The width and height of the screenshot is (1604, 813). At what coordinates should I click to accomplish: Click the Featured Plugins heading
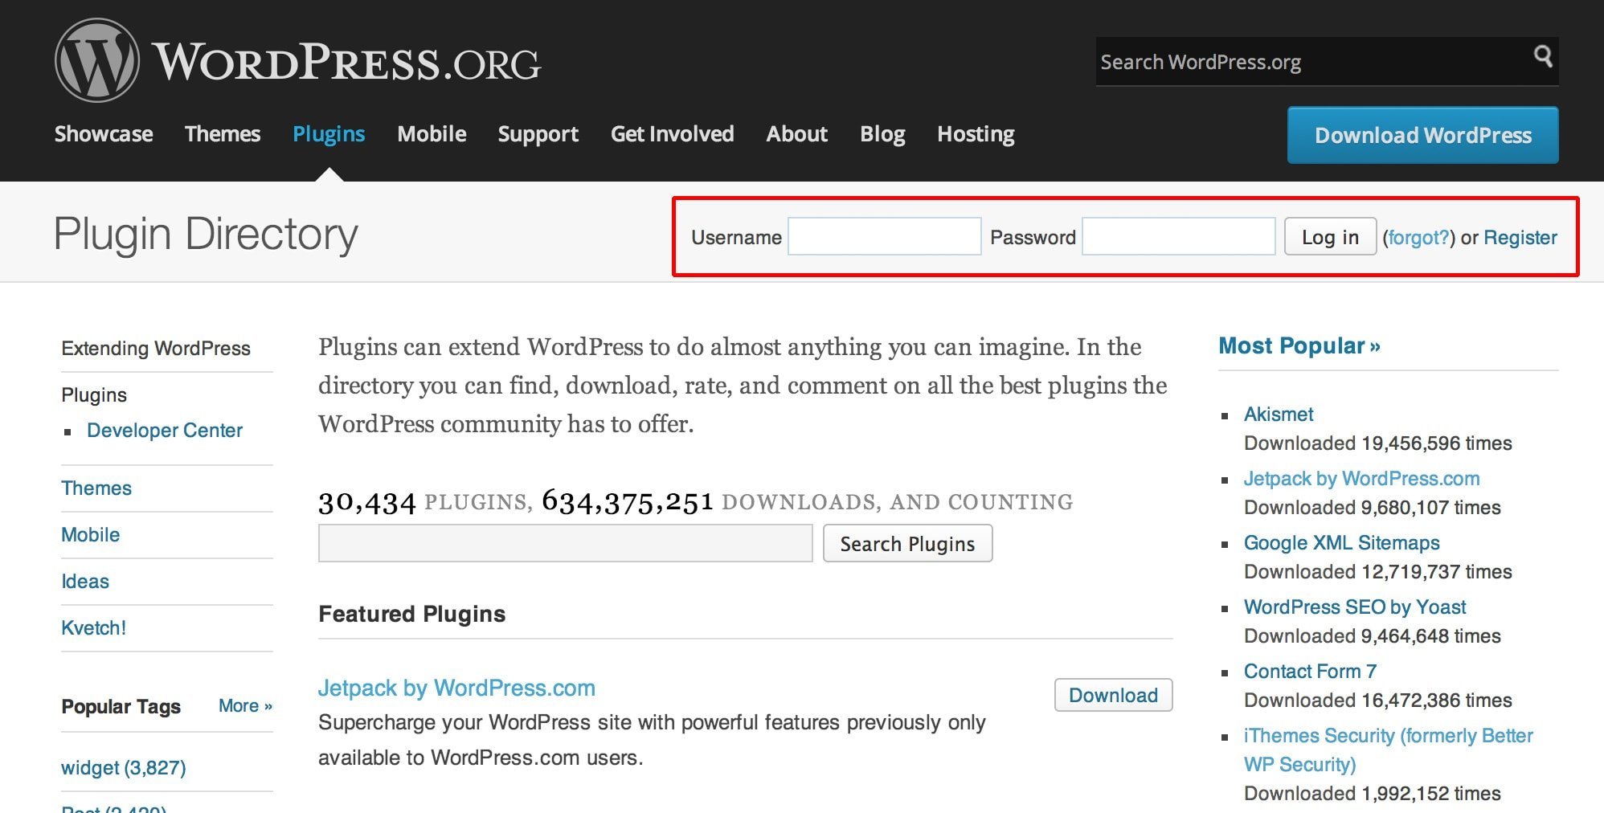coord(412,615)
